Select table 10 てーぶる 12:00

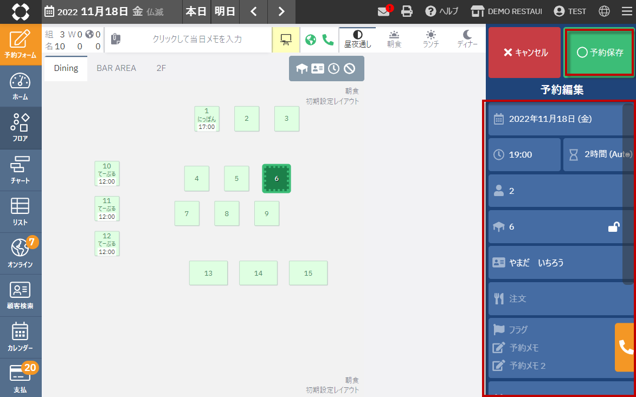(x=107, y=173)
